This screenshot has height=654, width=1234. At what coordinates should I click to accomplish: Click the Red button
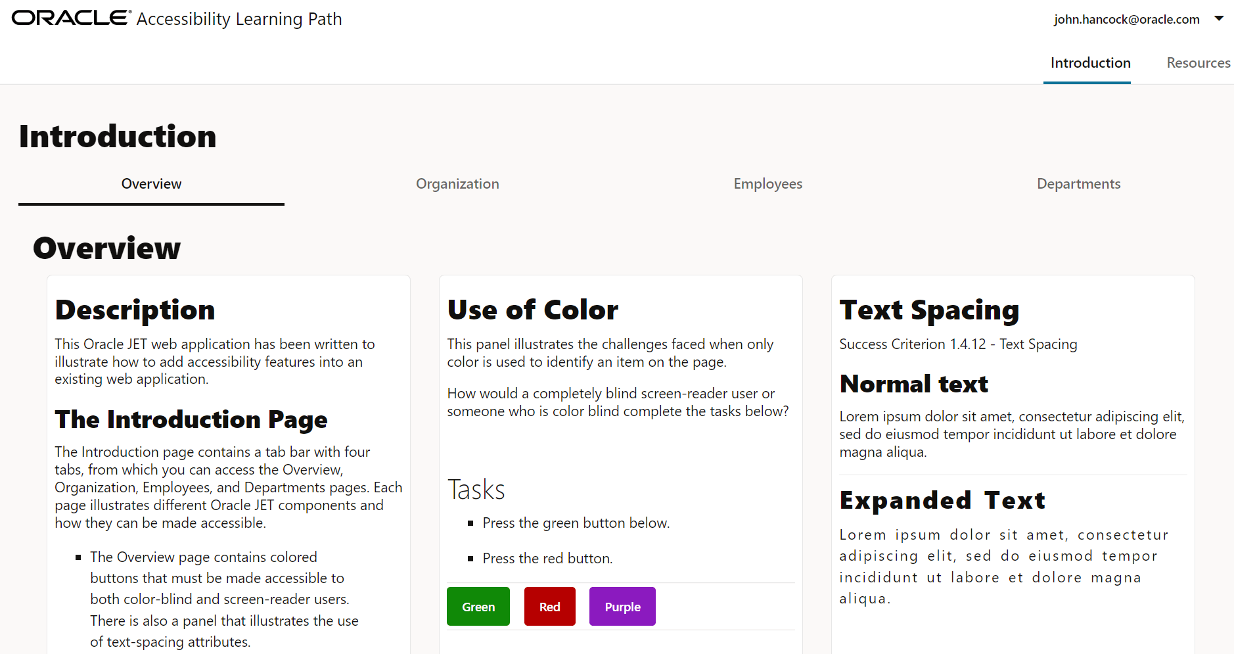(550, 607)
